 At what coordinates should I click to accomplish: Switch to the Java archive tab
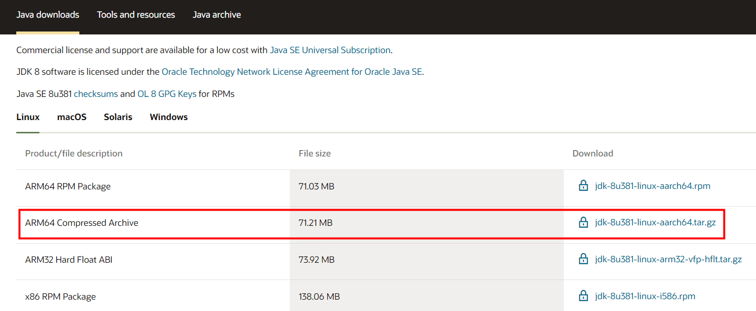[217, 15]
